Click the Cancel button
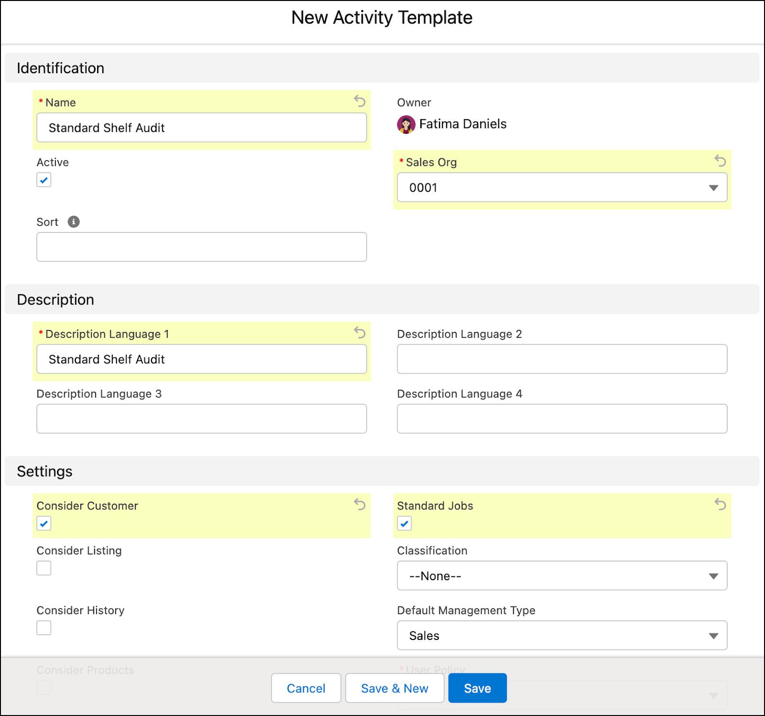Viewport: 765px width, 716px height. pos(306,688)
